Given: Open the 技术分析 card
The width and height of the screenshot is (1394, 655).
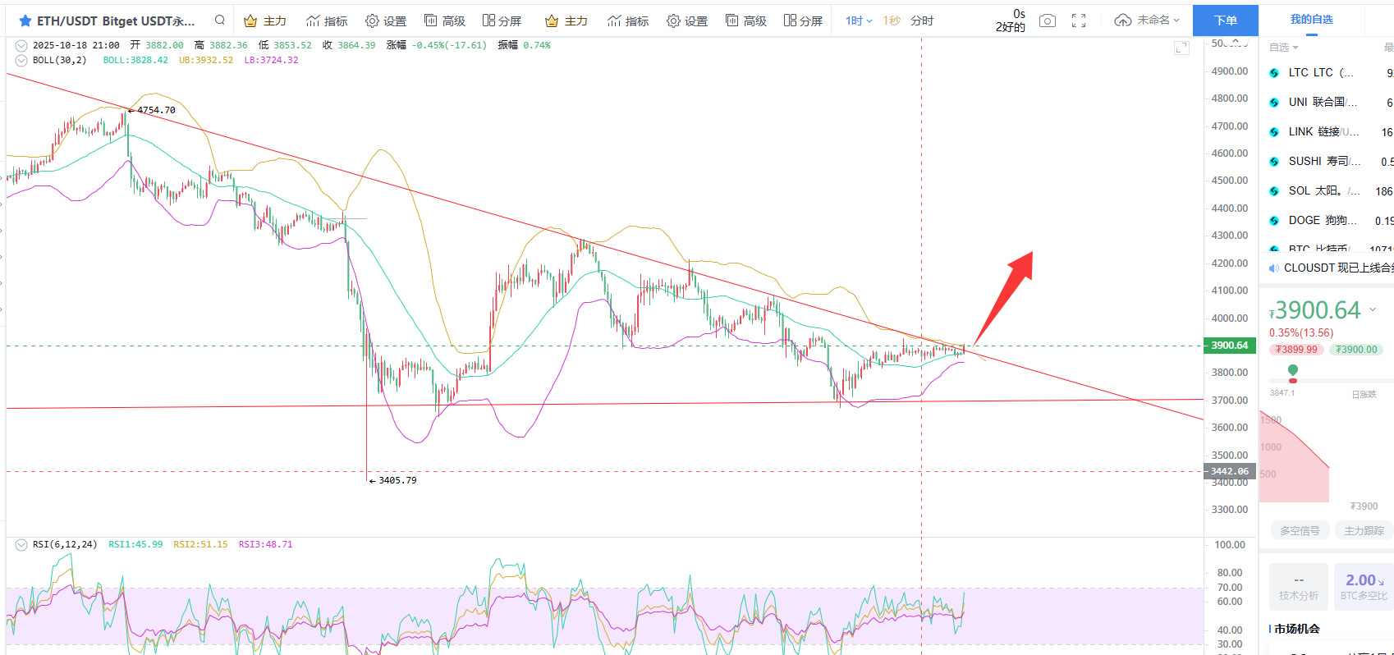Looking at the screenshot, I should coord(1299,588).
